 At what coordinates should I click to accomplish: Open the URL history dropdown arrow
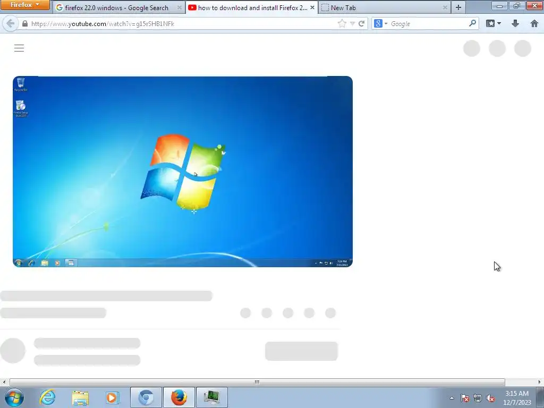[352, 23]
